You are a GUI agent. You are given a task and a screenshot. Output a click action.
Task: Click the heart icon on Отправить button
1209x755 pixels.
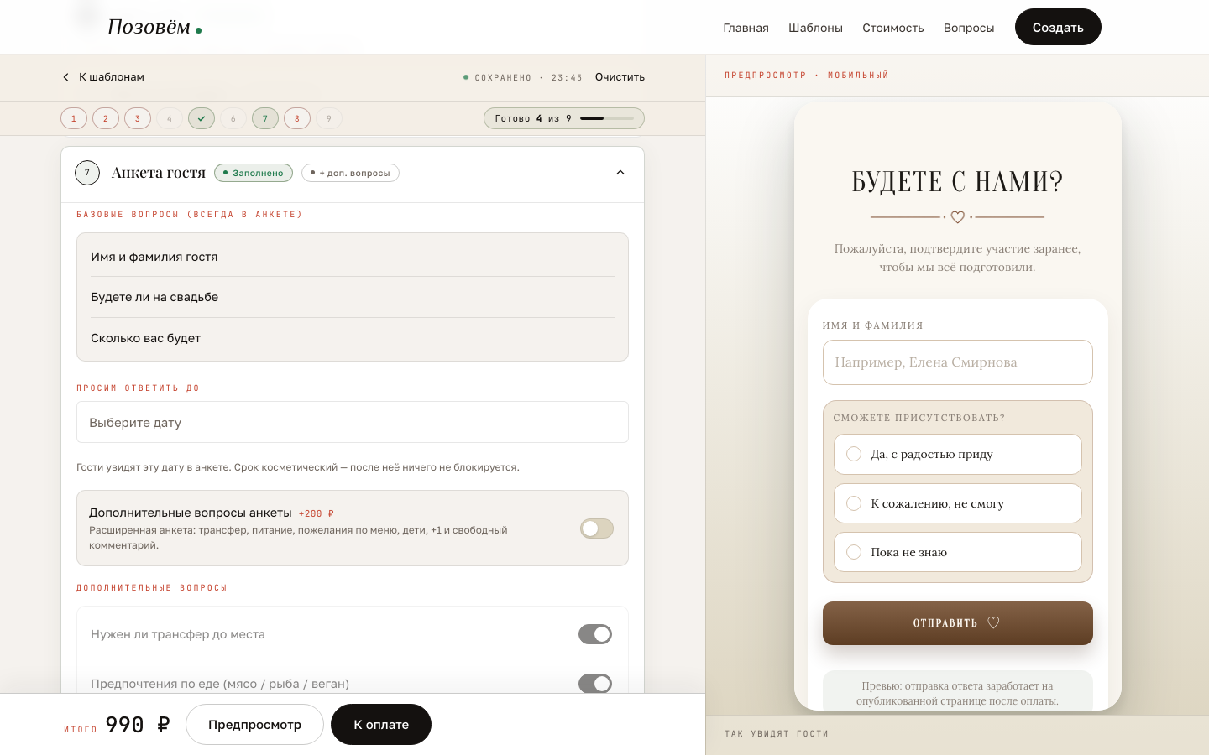tap(993, 622)
